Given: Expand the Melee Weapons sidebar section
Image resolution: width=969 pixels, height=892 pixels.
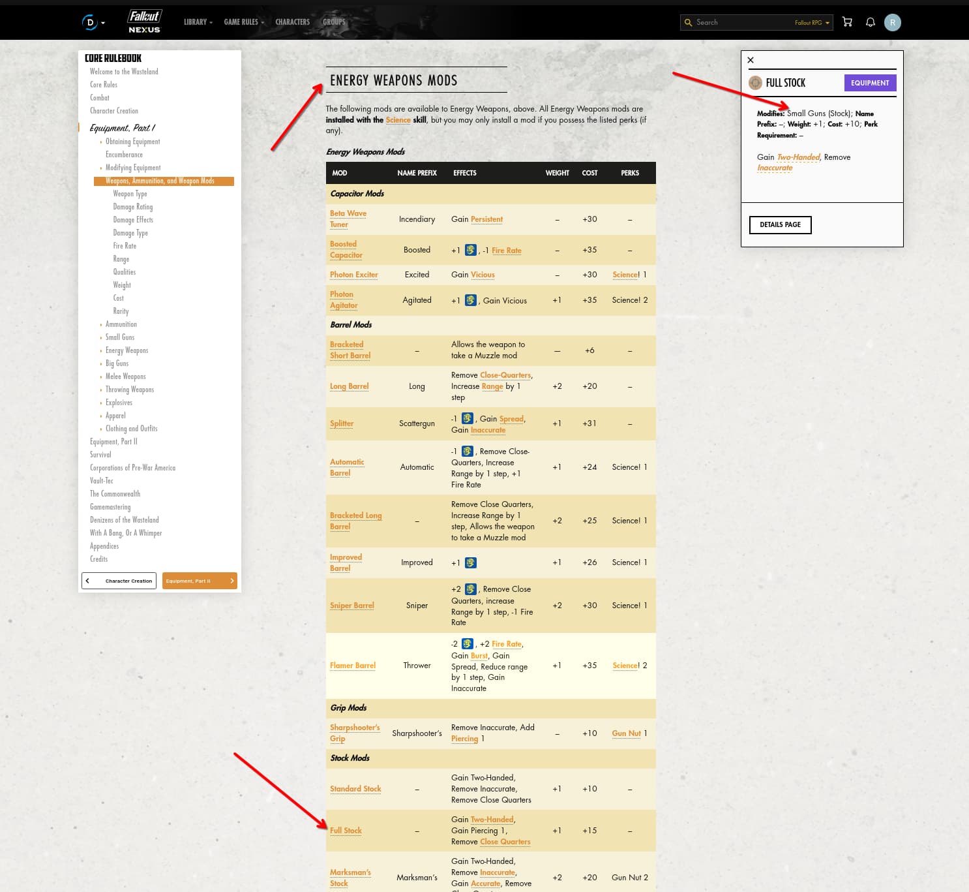Looking at the screenshot, I should pyautogui.click(x=100, y=377).
